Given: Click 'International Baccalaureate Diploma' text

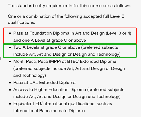Looking at the screenshot, I should pos(49,111).
